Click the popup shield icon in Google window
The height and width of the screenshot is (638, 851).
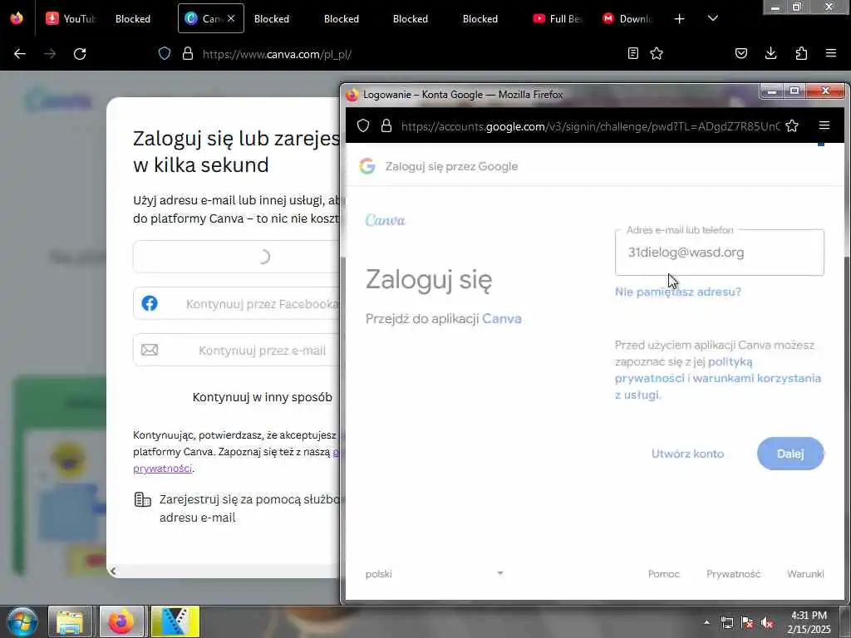(363, 126)
